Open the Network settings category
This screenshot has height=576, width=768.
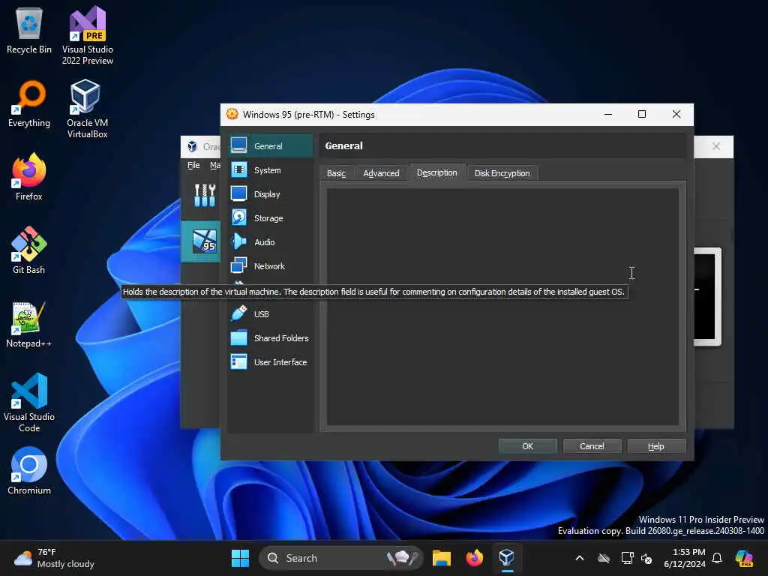pos(270,266)
